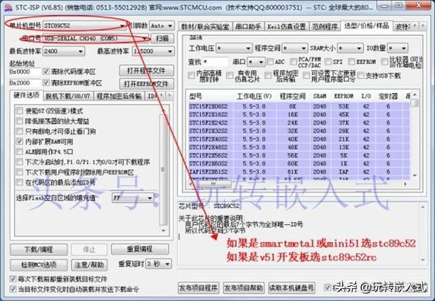
Task: Click 读取本机硬盘号 button
Action: point(292,288)
